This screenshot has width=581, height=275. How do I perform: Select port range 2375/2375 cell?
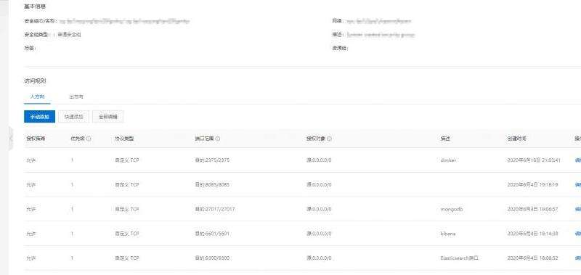pos(212,160)
